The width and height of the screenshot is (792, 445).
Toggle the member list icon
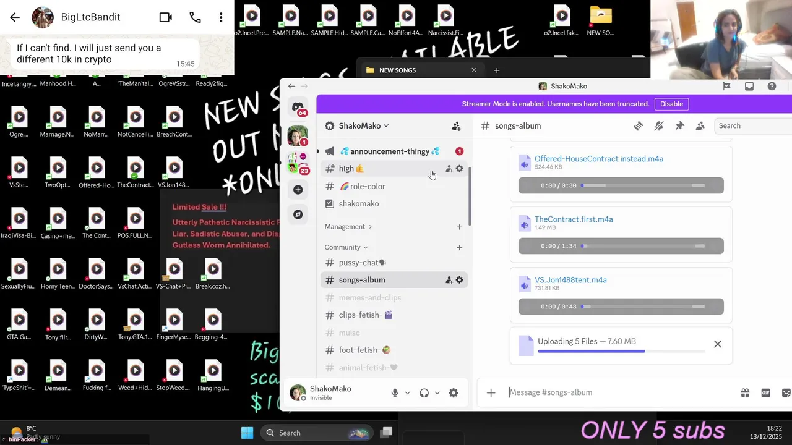[700, 126]
